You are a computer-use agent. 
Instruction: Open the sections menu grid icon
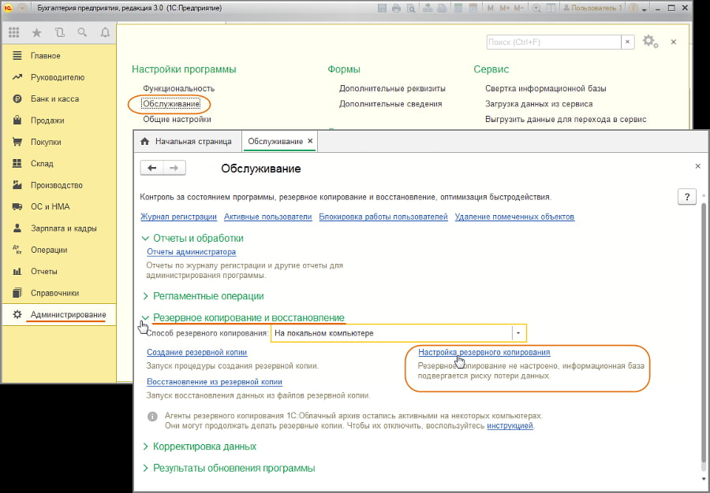coord(13,33)
